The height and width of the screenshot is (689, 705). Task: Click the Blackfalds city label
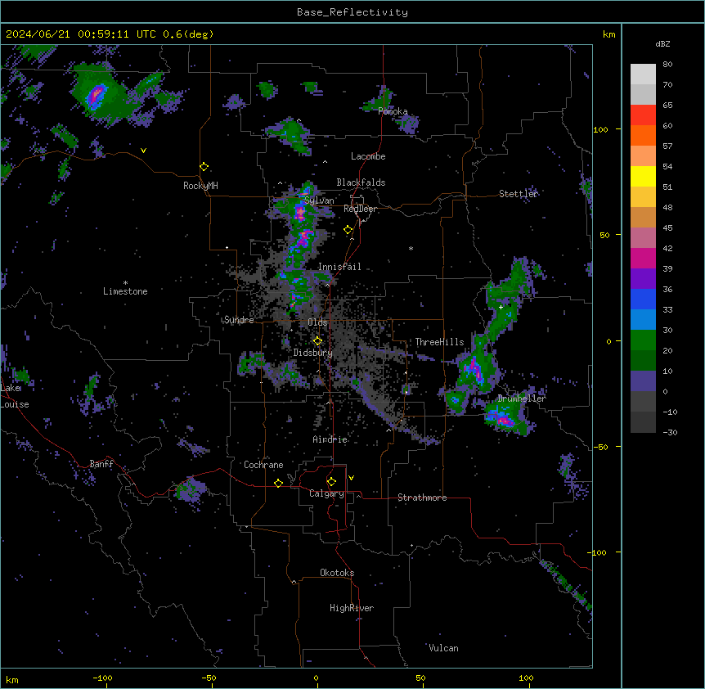pyautogui.click(x=361, y=182)
